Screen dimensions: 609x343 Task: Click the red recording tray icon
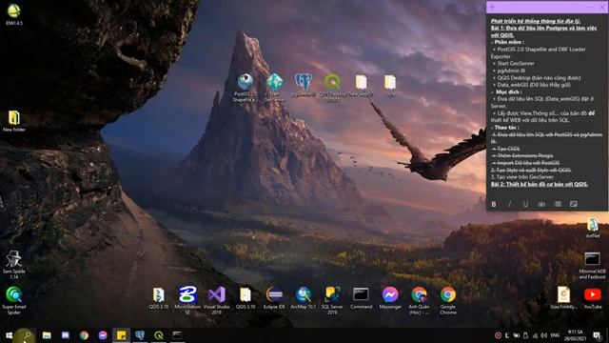[498, 335]
